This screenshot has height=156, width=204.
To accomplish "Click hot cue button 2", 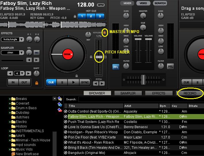I will (x=91, y=16).
